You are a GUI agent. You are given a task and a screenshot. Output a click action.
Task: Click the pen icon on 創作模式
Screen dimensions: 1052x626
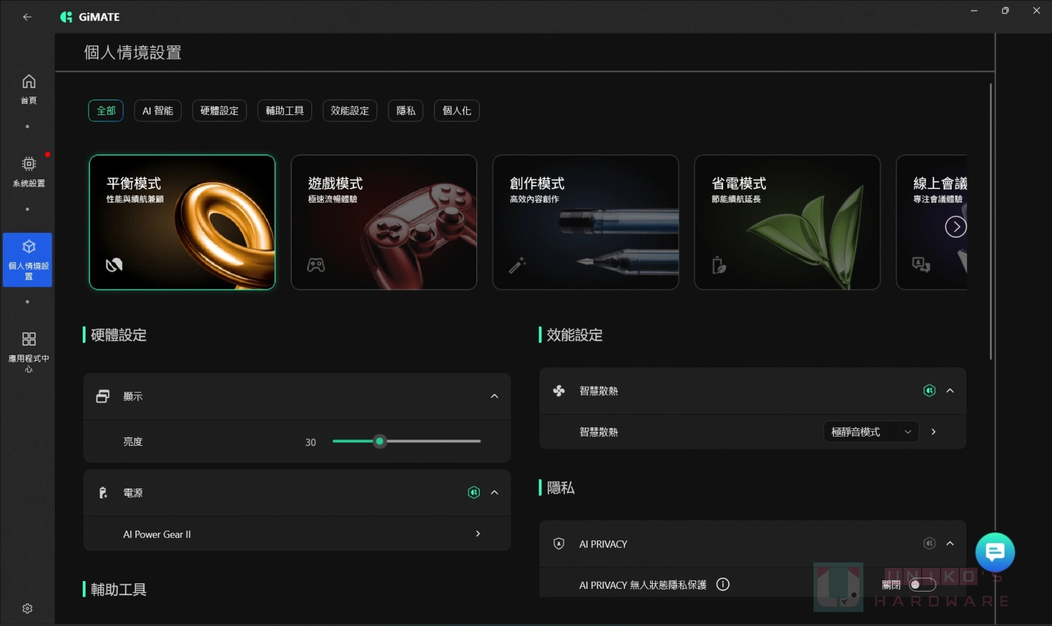click(x=518, y=265)
